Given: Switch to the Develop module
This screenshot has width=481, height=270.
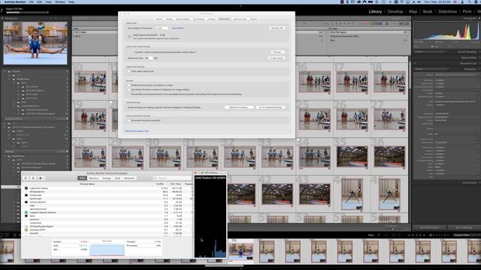Looking at the screenshot, I should pyautogui.click(x=395, y=12).
